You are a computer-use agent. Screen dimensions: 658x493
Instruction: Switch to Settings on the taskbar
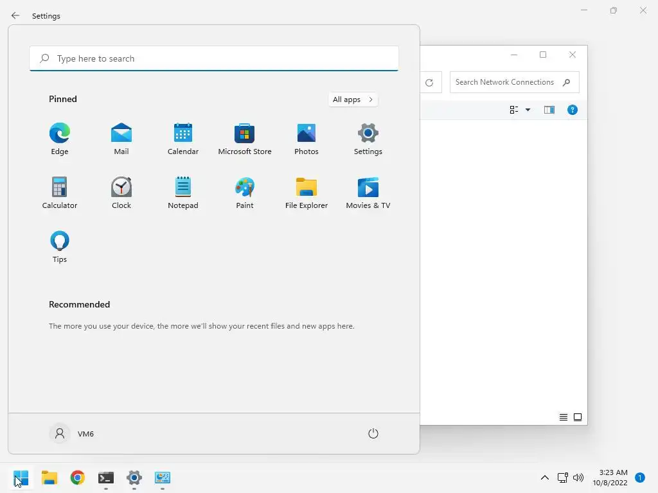pos(134,478)
